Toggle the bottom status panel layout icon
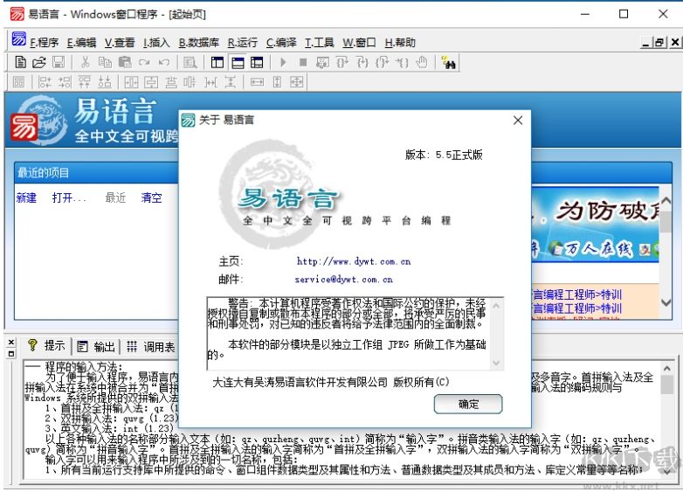The width and height of the screenshot is (683, 492). point(238,62)
